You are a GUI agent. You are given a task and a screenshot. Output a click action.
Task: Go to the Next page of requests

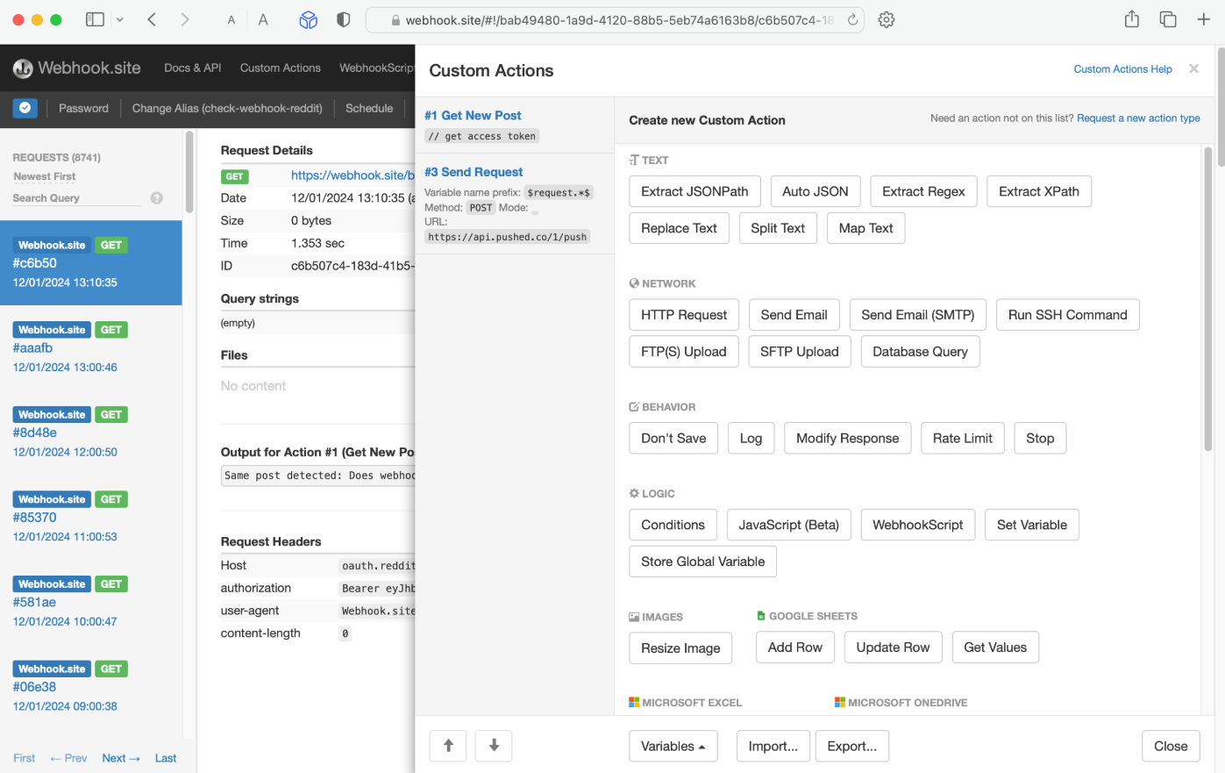click(121, 758)
